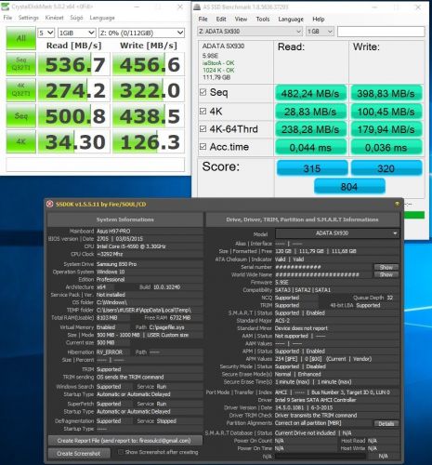This screenshot has height=465, width=432.
Task: Open the Z: drive selector in CrystalDiskMark
Action: pos(141,33)
